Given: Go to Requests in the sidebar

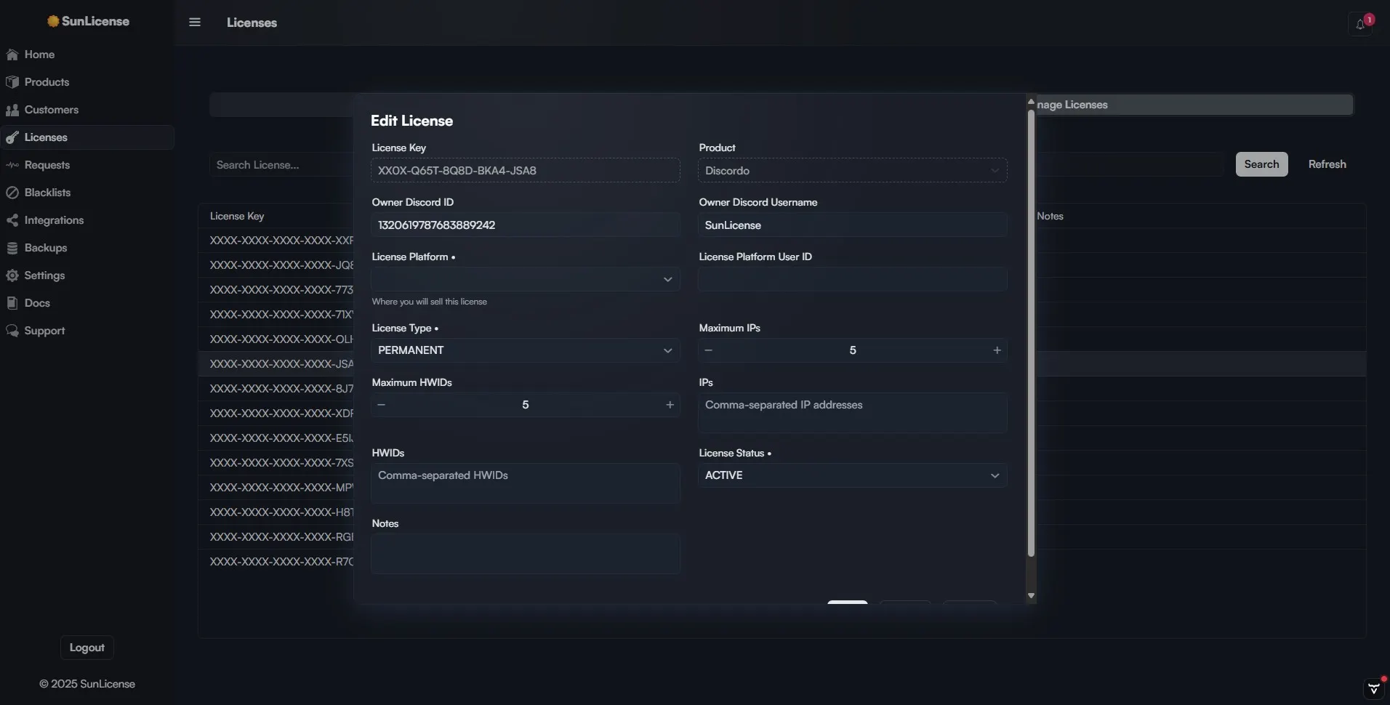Looking at the screenshot, I should [47, 165].
